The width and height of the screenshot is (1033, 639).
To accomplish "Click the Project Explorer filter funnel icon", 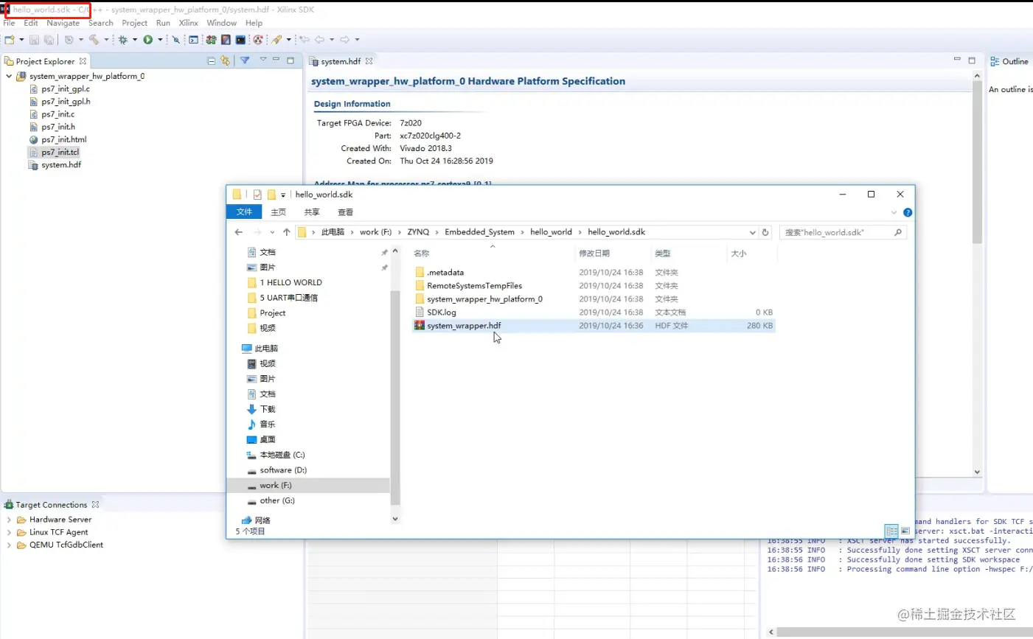I will click(x=245, y=60).
